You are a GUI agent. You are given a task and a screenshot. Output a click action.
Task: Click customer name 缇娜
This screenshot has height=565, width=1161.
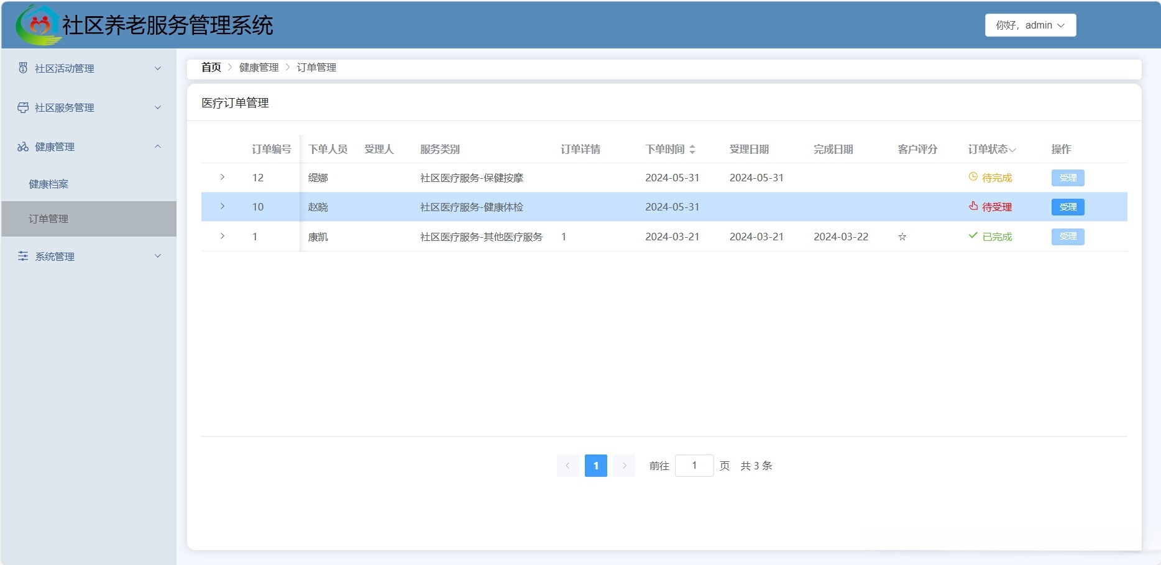pyautogui.click(x=318, y=178)
